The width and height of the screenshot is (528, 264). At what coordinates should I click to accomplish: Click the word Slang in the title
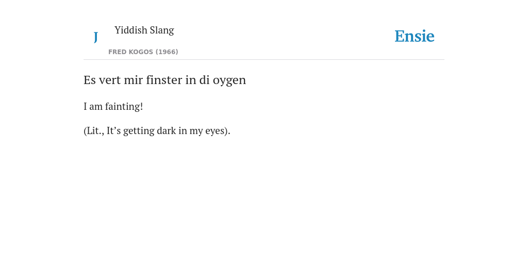coord(162,30)
